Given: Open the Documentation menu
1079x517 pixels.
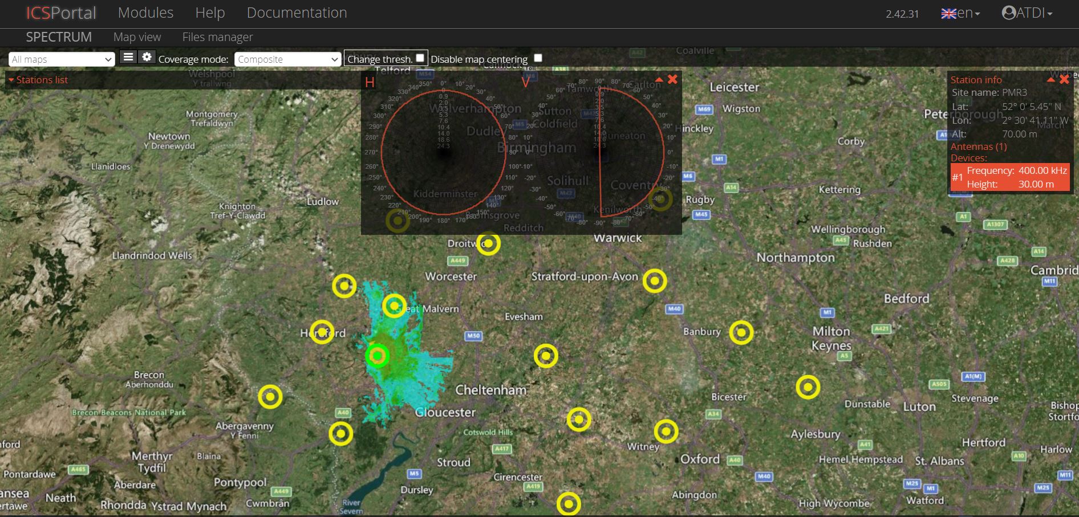Looking at the screenshot, I should pos(297,13).
